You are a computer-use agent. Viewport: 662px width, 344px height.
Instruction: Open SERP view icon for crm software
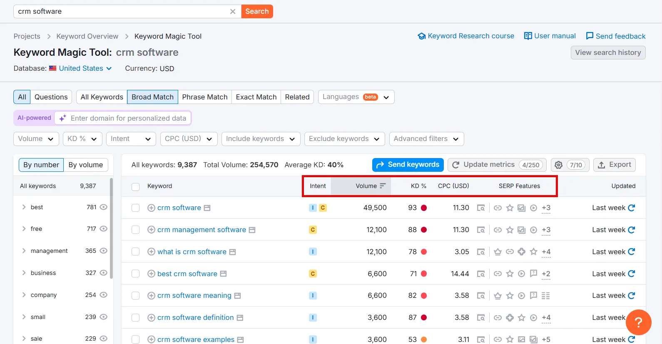pos(481,208)
